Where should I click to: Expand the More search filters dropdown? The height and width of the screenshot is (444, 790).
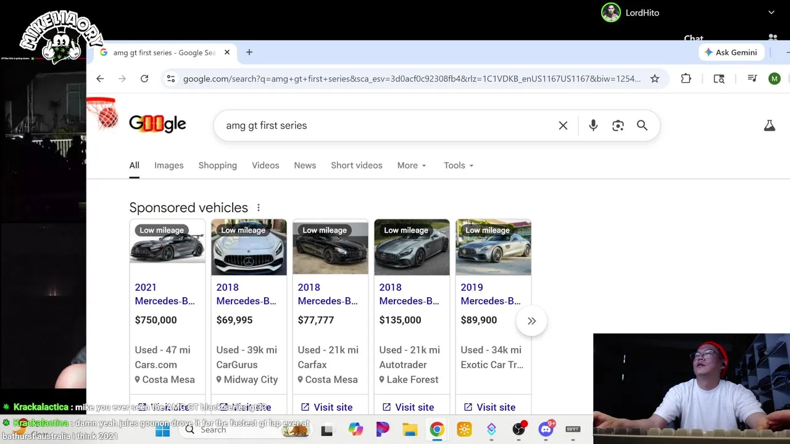pos(412,165)
